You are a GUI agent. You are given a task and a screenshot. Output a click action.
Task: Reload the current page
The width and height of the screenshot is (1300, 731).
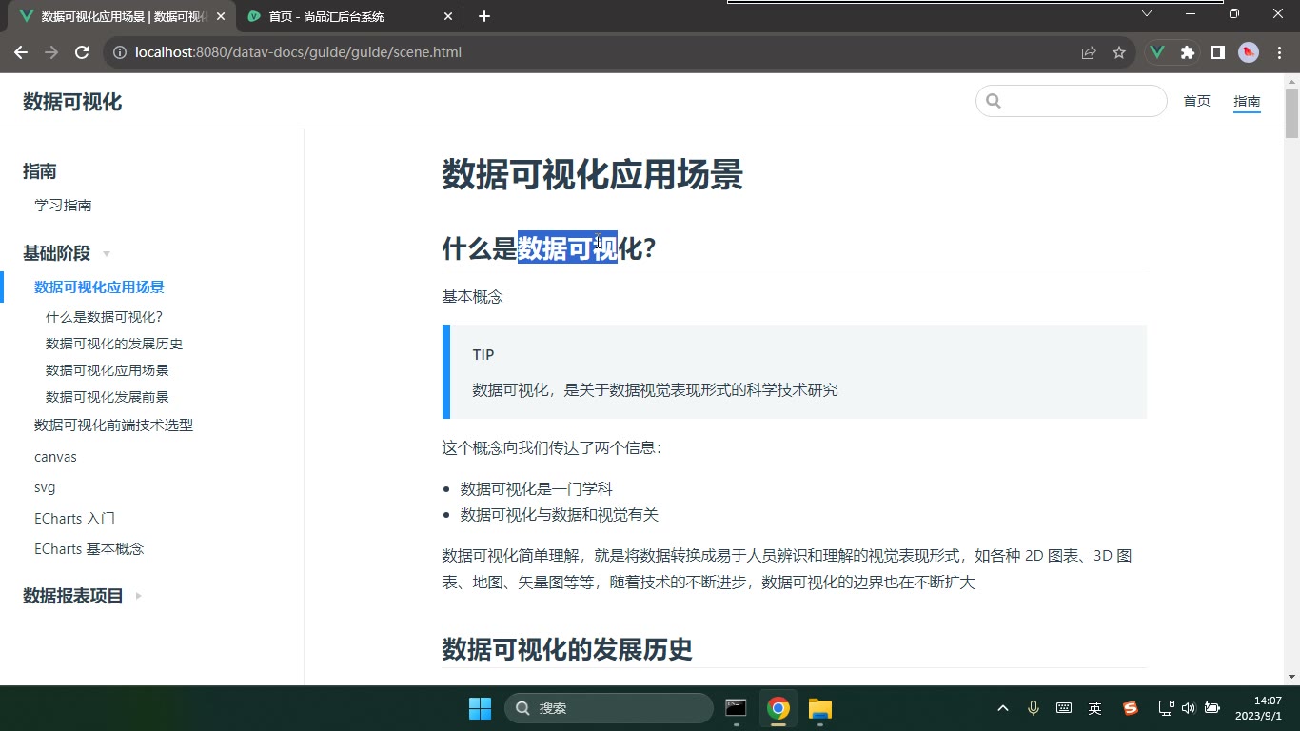pyautogui.click(x=82, y=52)
